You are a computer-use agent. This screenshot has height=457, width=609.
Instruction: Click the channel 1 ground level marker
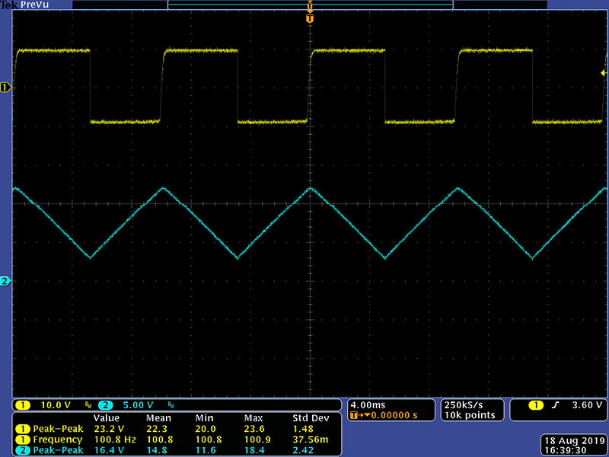(x=5, y=88)
